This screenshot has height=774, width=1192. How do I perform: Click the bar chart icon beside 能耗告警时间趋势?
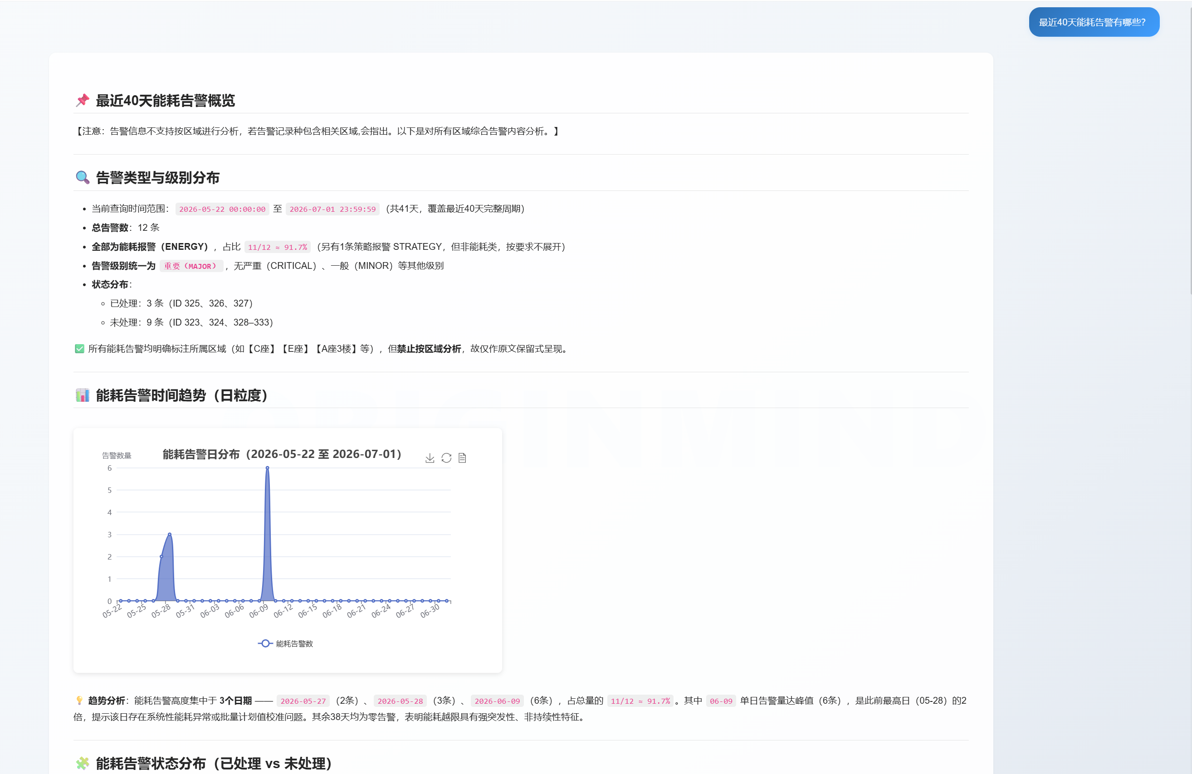click(83, 395)
